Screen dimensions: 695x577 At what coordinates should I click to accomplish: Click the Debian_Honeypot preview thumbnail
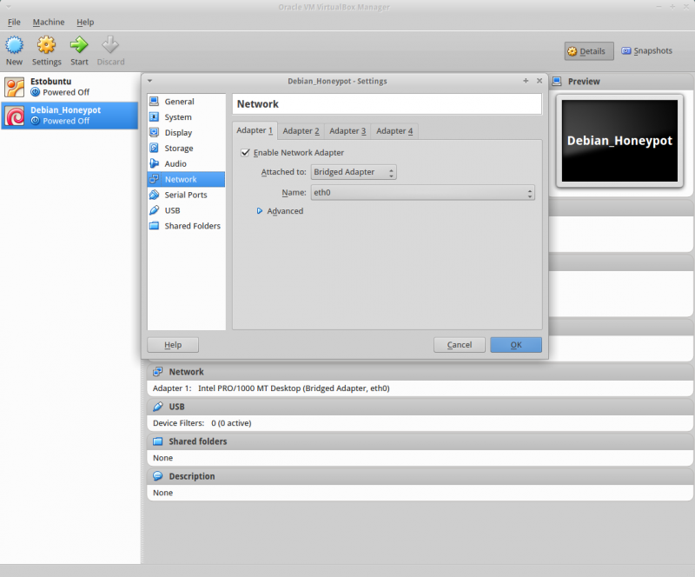click(619, 141)
